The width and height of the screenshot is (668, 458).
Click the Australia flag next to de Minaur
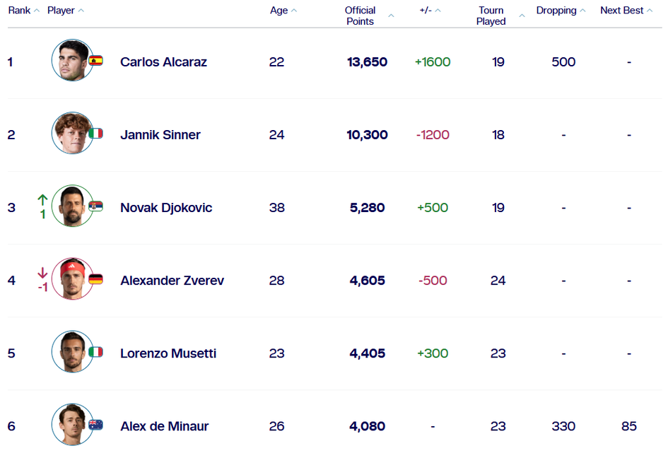coord(95,425)
